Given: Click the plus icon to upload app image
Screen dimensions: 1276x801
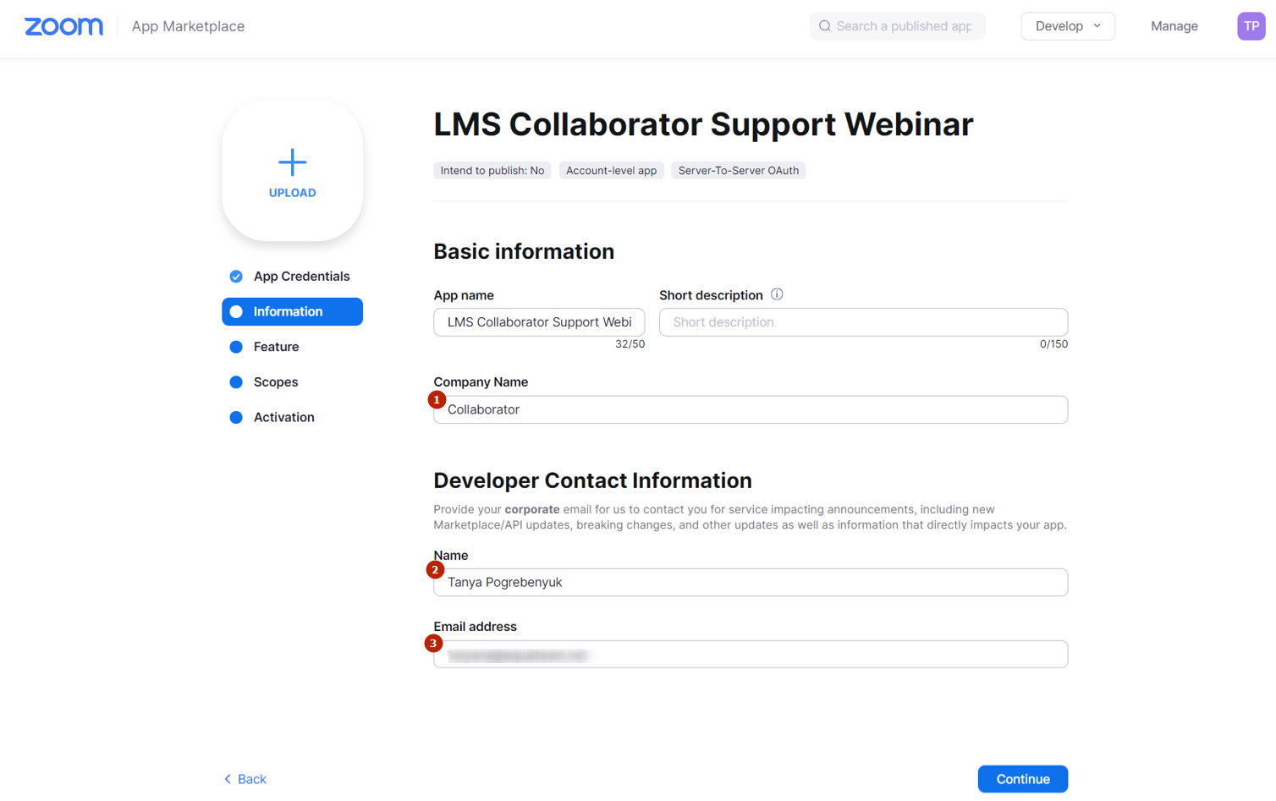Looking at the screenshot, I should [x=292, y=162].
